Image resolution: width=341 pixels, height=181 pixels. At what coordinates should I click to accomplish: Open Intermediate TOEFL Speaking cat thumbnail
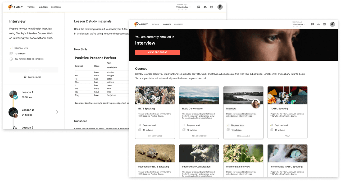click(x=288, y=153)
